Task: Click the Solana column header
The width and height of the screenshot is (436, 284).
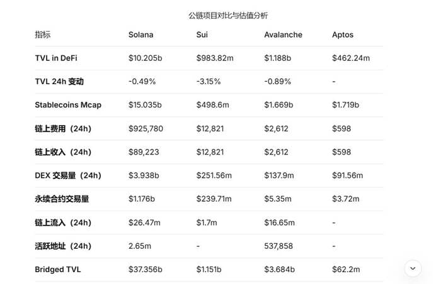Action: 141,35
